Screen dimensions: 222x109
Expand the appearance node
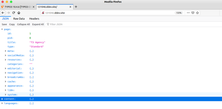click(5, 86)
